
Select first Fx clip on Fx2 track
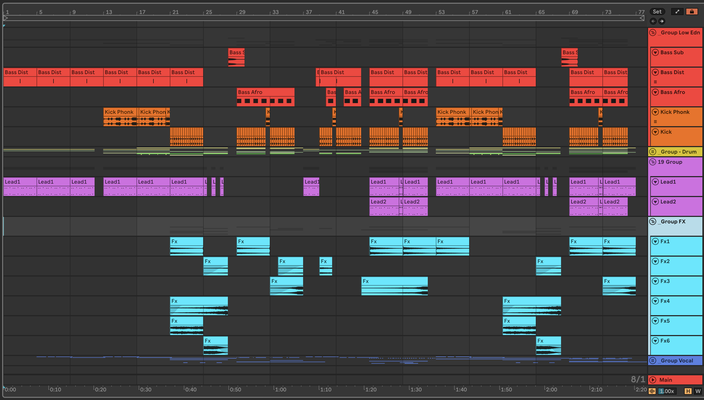tap(215, 266)
